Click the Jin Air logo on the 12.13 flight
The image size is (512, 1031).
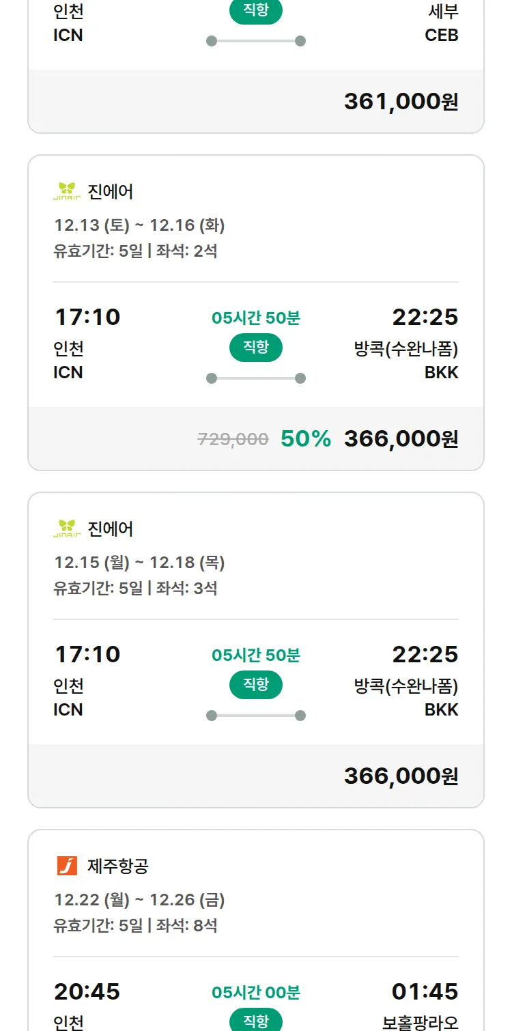pos(67,192)
